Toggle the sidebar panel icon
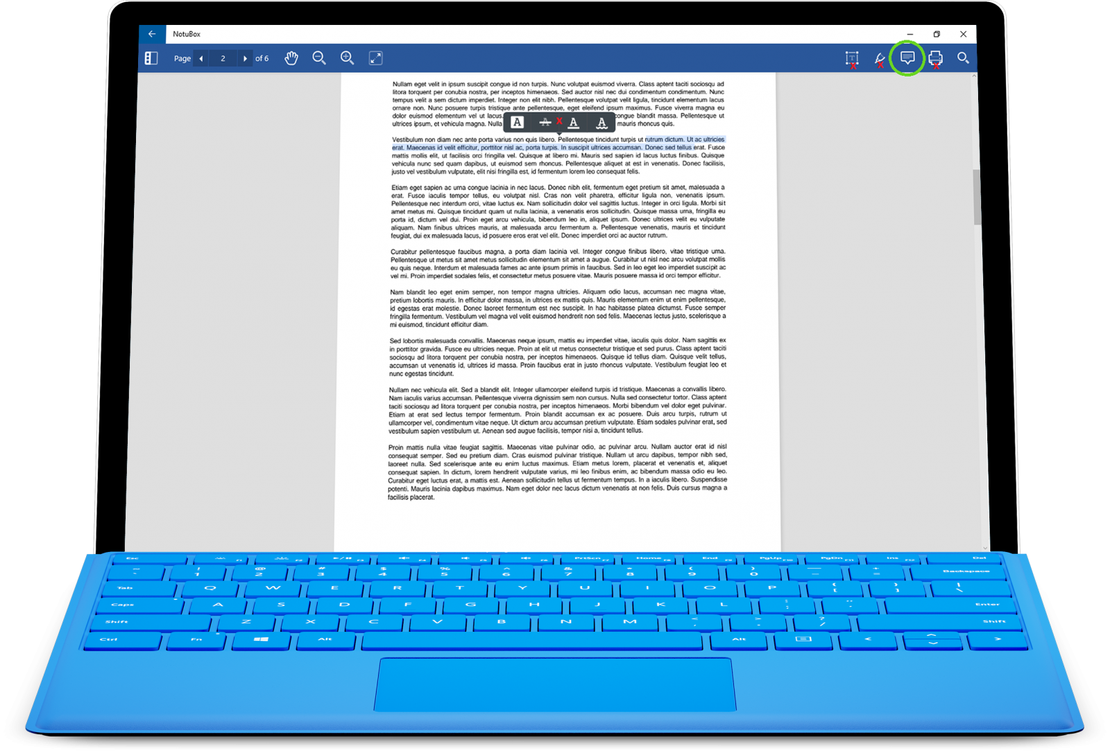The width and height of the screenshot is (1110, 751). click(151, 58)
